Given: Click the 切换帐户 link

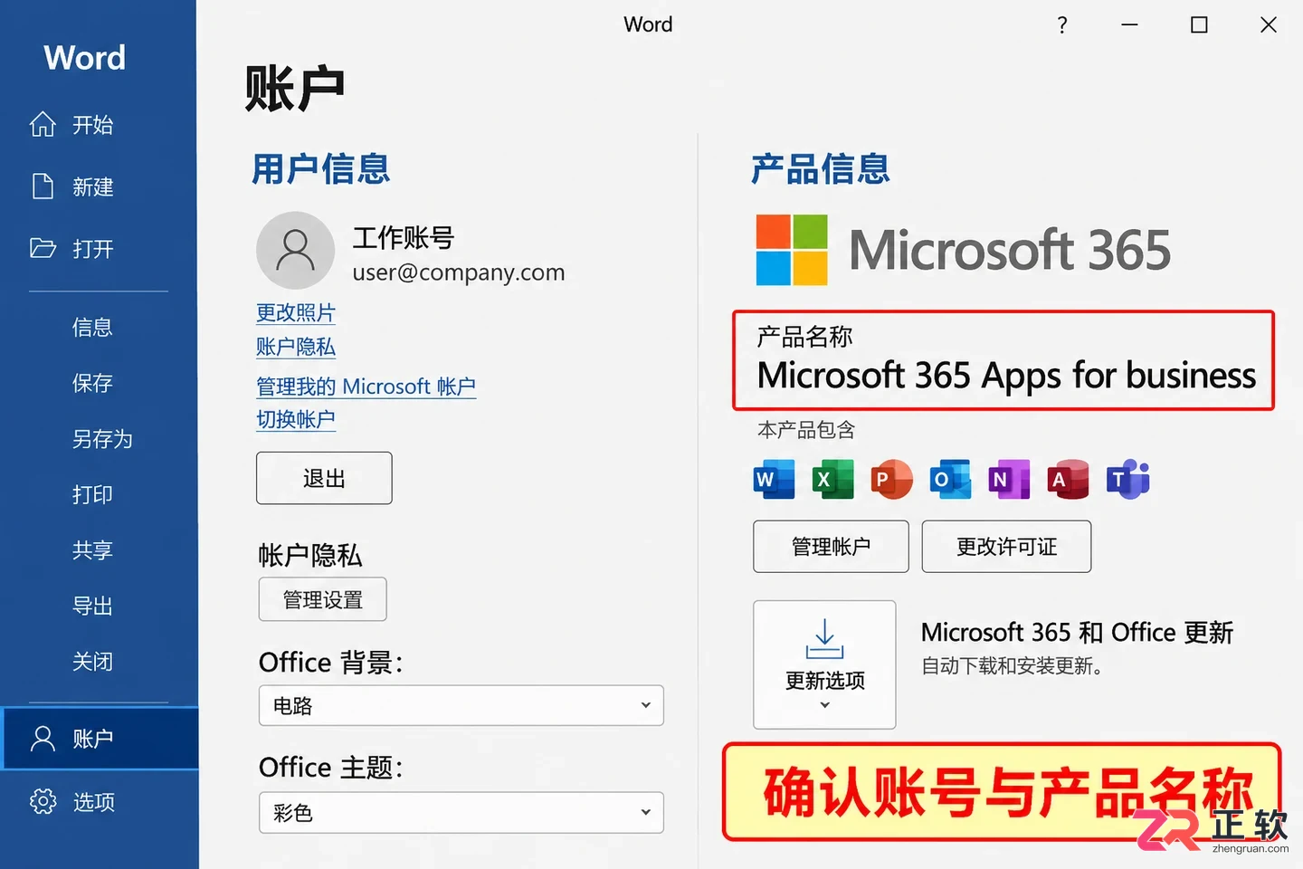Looking at the screenshot, I should pyautogui.click(x=296, y=420).
